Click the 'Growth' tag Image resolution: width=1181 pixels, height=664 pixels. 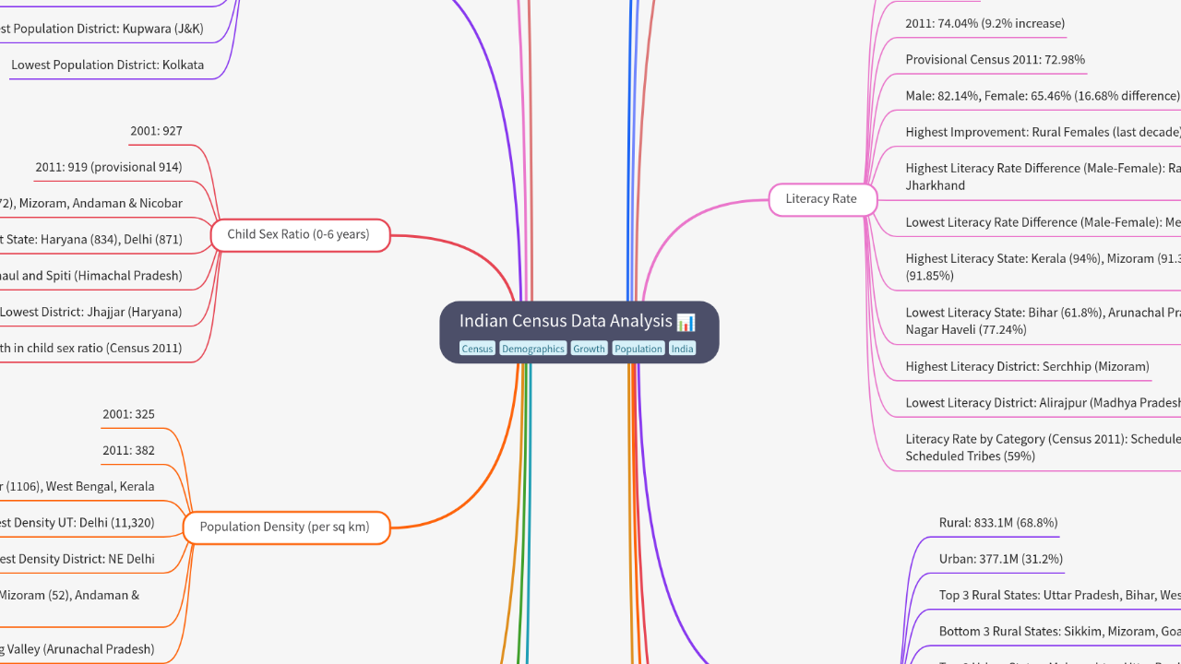589,349
